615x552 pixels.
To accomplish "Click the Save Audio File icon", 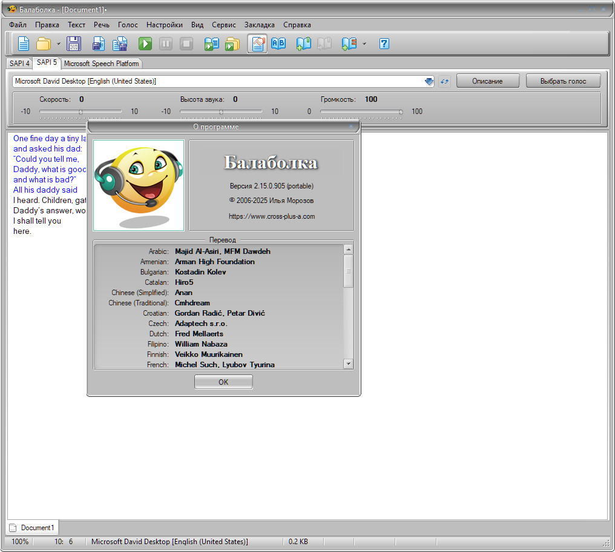I will (x=99, y=44).
